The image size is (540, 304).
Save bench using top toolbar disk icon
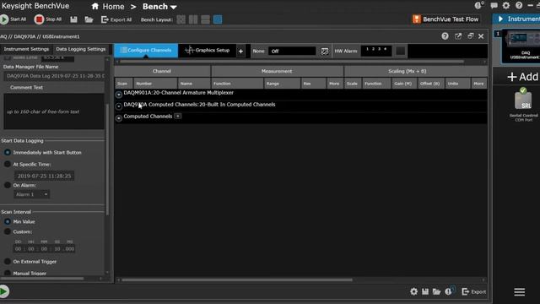pos(73,19)
